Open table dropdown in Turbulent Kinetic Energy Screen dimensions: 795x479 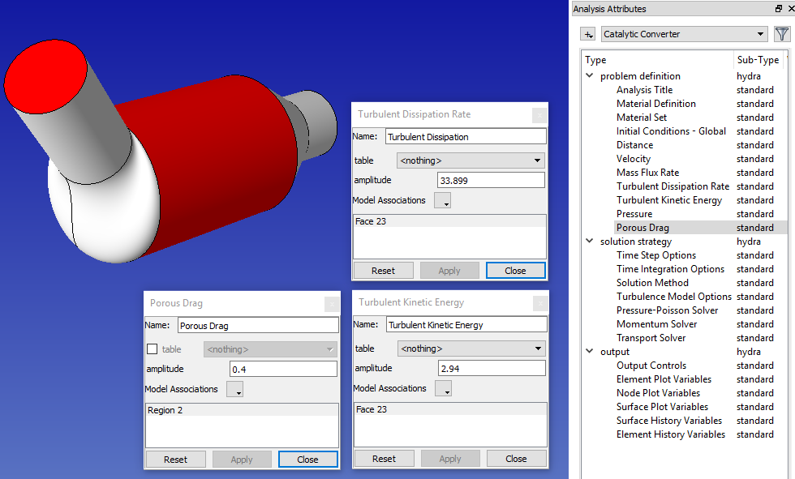click(471, 349)
